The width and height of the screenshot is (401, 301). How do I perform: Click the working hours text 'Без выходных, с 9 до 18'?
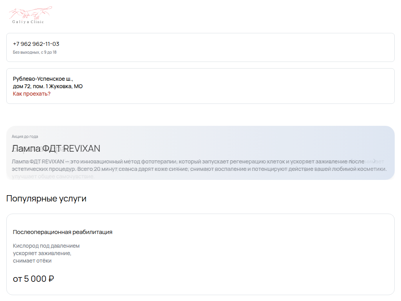[x=35, y=52]
